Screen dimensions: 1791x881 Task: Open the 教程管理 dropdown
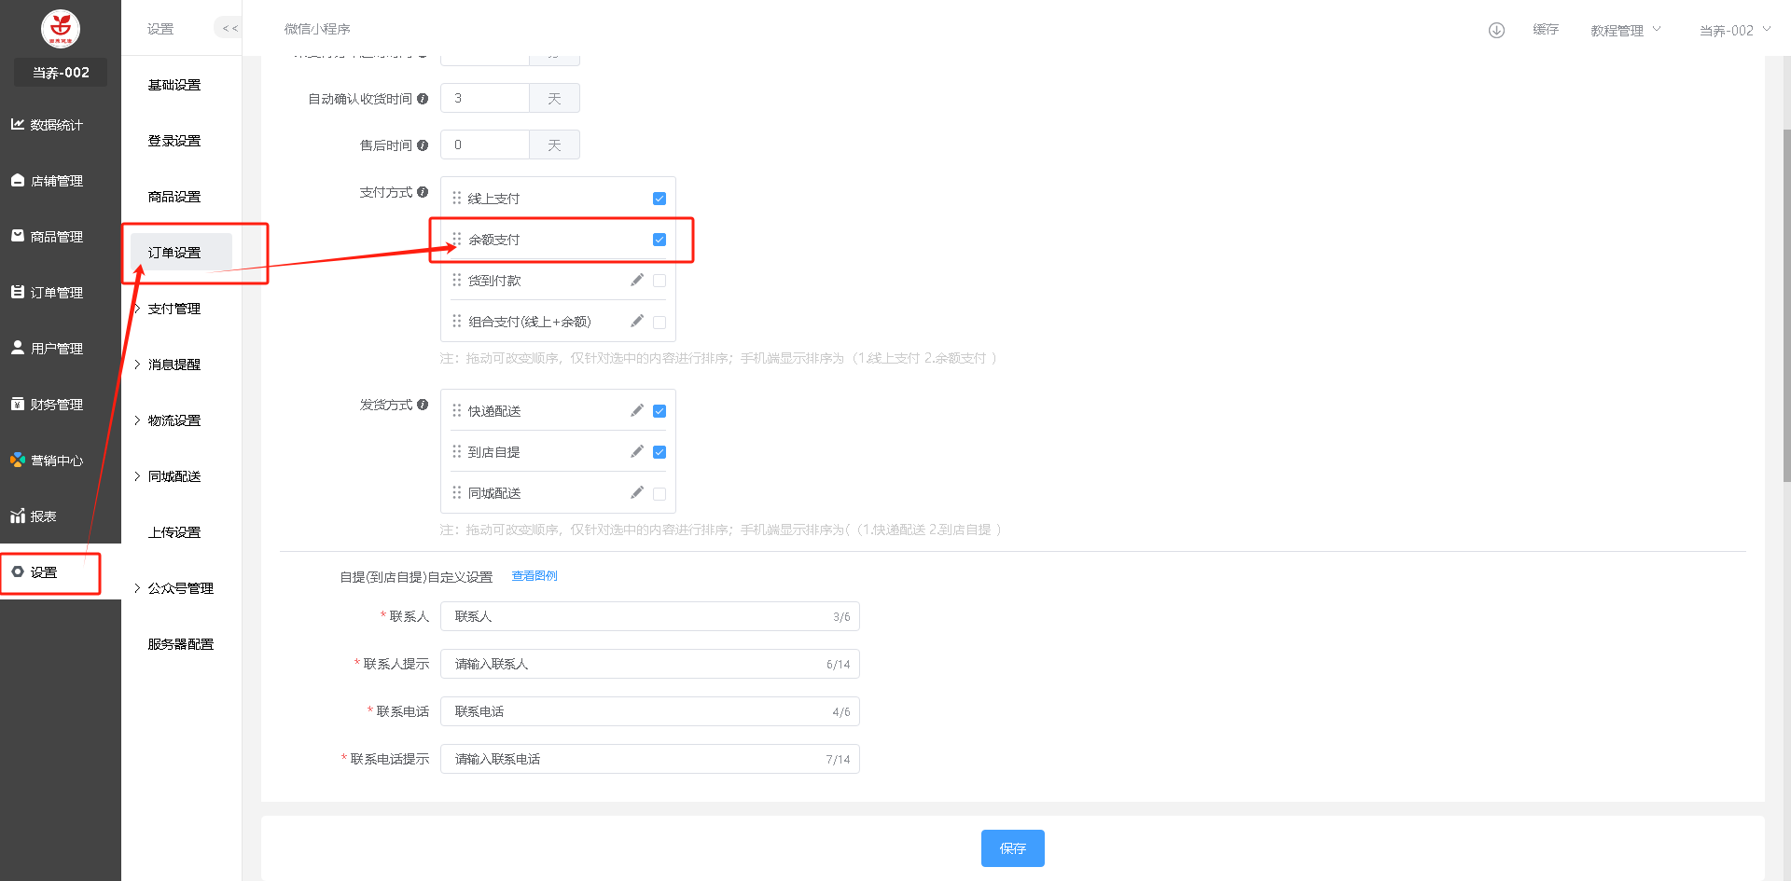coord(1625,31)
